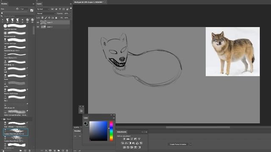The width and height of the screenshot is (271, 152).
Task: Add a layer style with fx icon
Action: point(46,150)
